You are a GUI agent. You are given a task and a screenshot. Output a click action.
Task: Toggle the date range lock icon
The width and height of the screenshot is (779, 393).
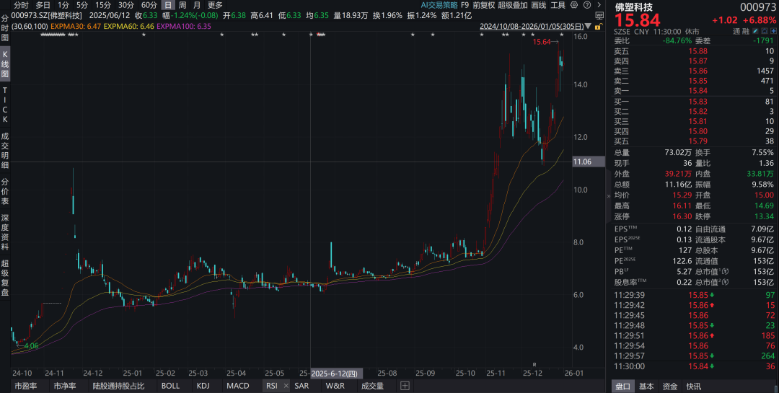pyautogui.click(x=599, y=27)
